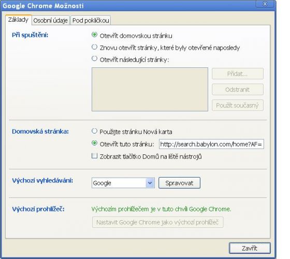The image size is (290, 259).
Task: Select 'Otevřít tuto stránku' radio button
Action: 94,143
